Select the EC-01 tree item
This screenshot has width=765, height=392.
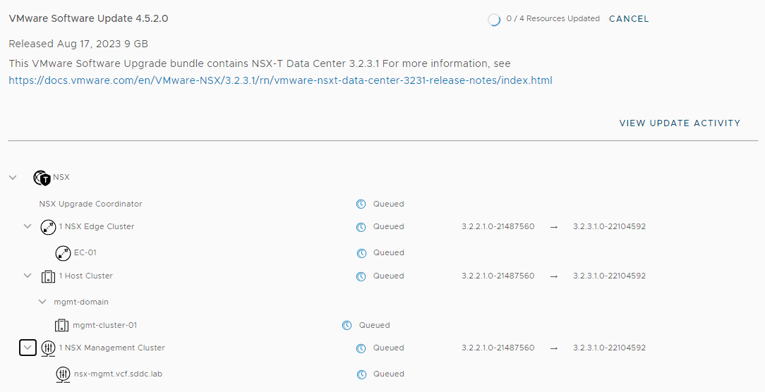click(x=85, y=252)
